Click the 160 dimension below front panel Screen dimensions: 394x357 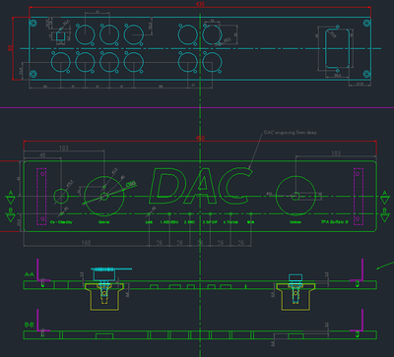coord(86,243)
